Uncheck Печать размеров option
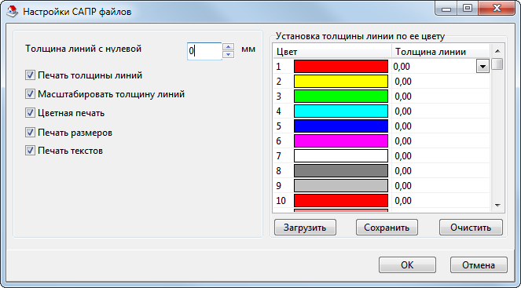 30,133
